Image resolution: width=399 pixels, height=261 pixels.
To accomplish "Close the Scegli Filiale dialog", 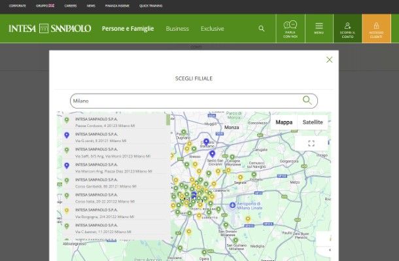I will pos(329,60).
